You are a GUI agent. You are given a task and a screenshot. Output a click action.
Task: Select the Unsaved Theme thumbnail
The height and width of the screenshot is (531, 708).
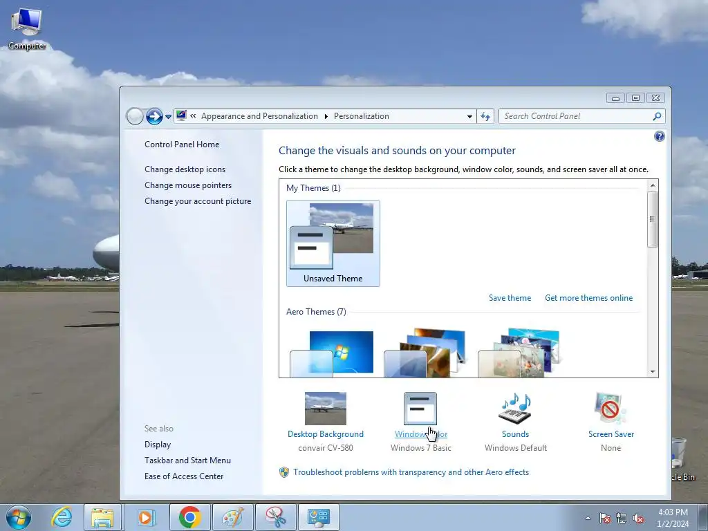pyautogui.click(x=333, y=243)
